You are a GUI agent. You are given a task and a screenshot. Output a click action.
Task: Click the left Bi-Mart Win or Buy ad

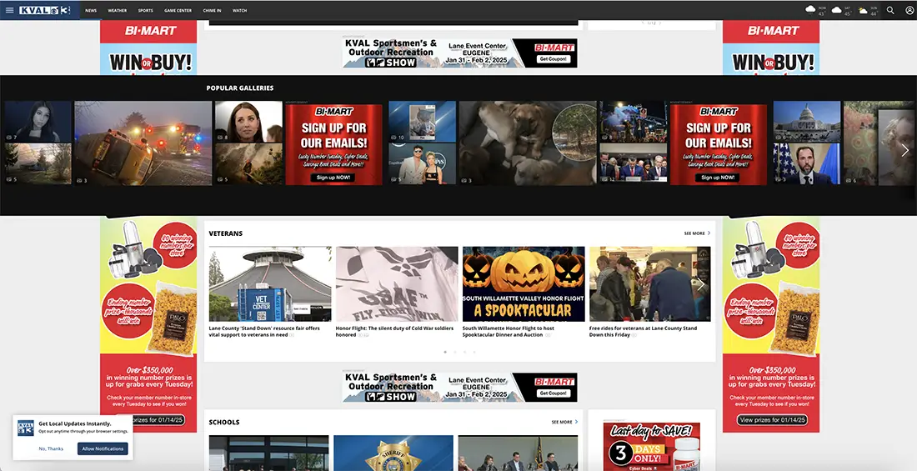tap(148, 48)
